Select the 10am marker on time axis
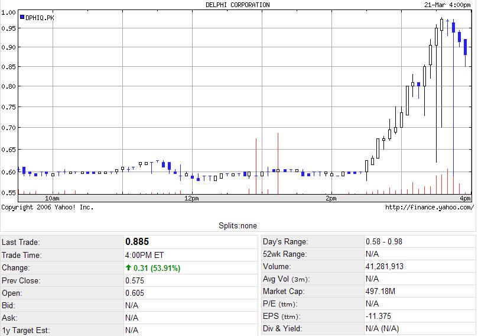 click(x=52, y=198)
